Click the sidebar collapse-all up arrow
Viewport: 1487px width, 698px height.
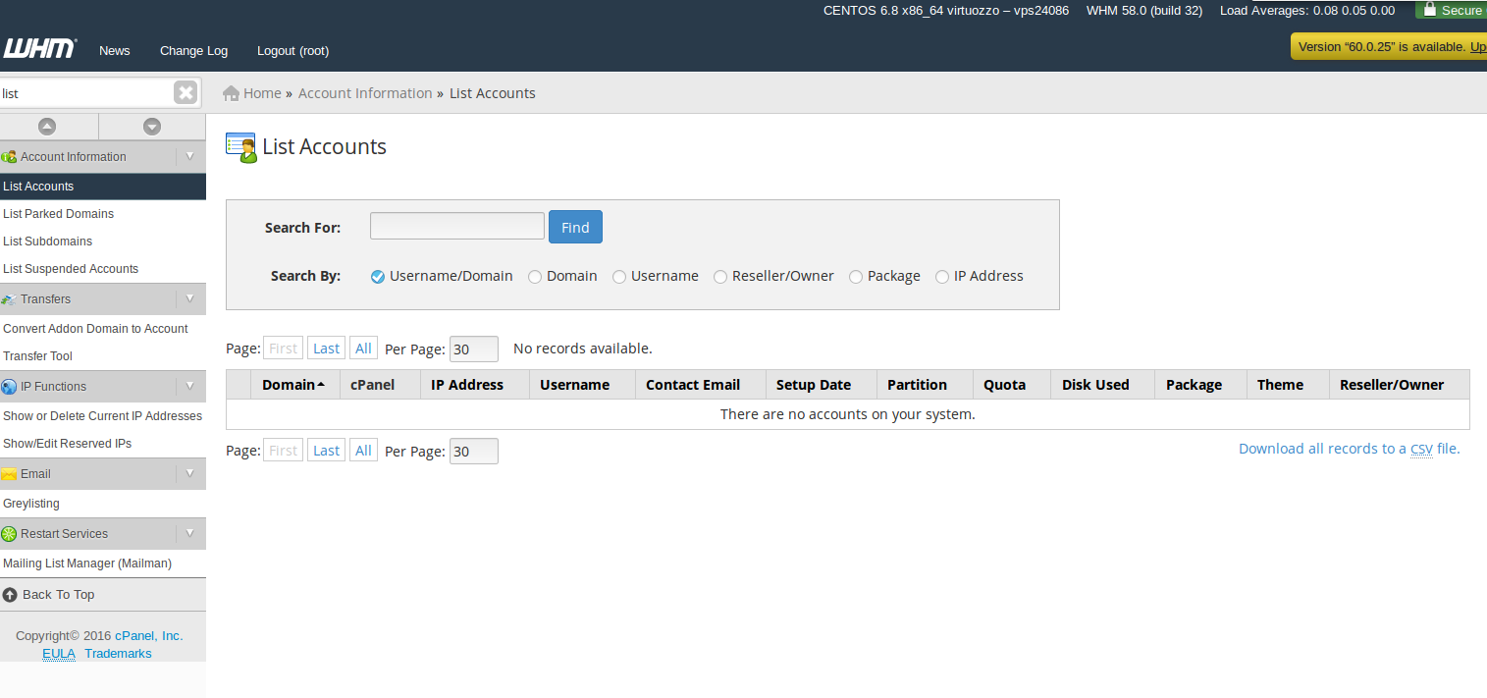click(47, 127)
